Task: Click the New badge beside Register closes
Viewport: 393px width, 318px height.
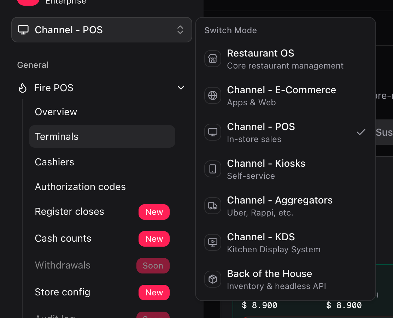Action: [154, 212]
